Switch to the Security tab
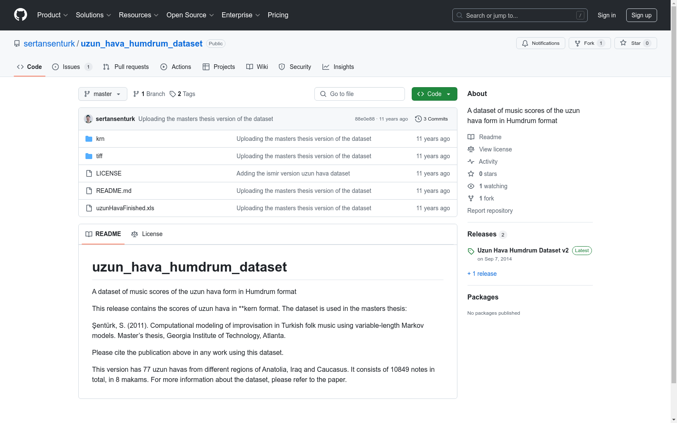The image size is (677, 423). (295, 67)
